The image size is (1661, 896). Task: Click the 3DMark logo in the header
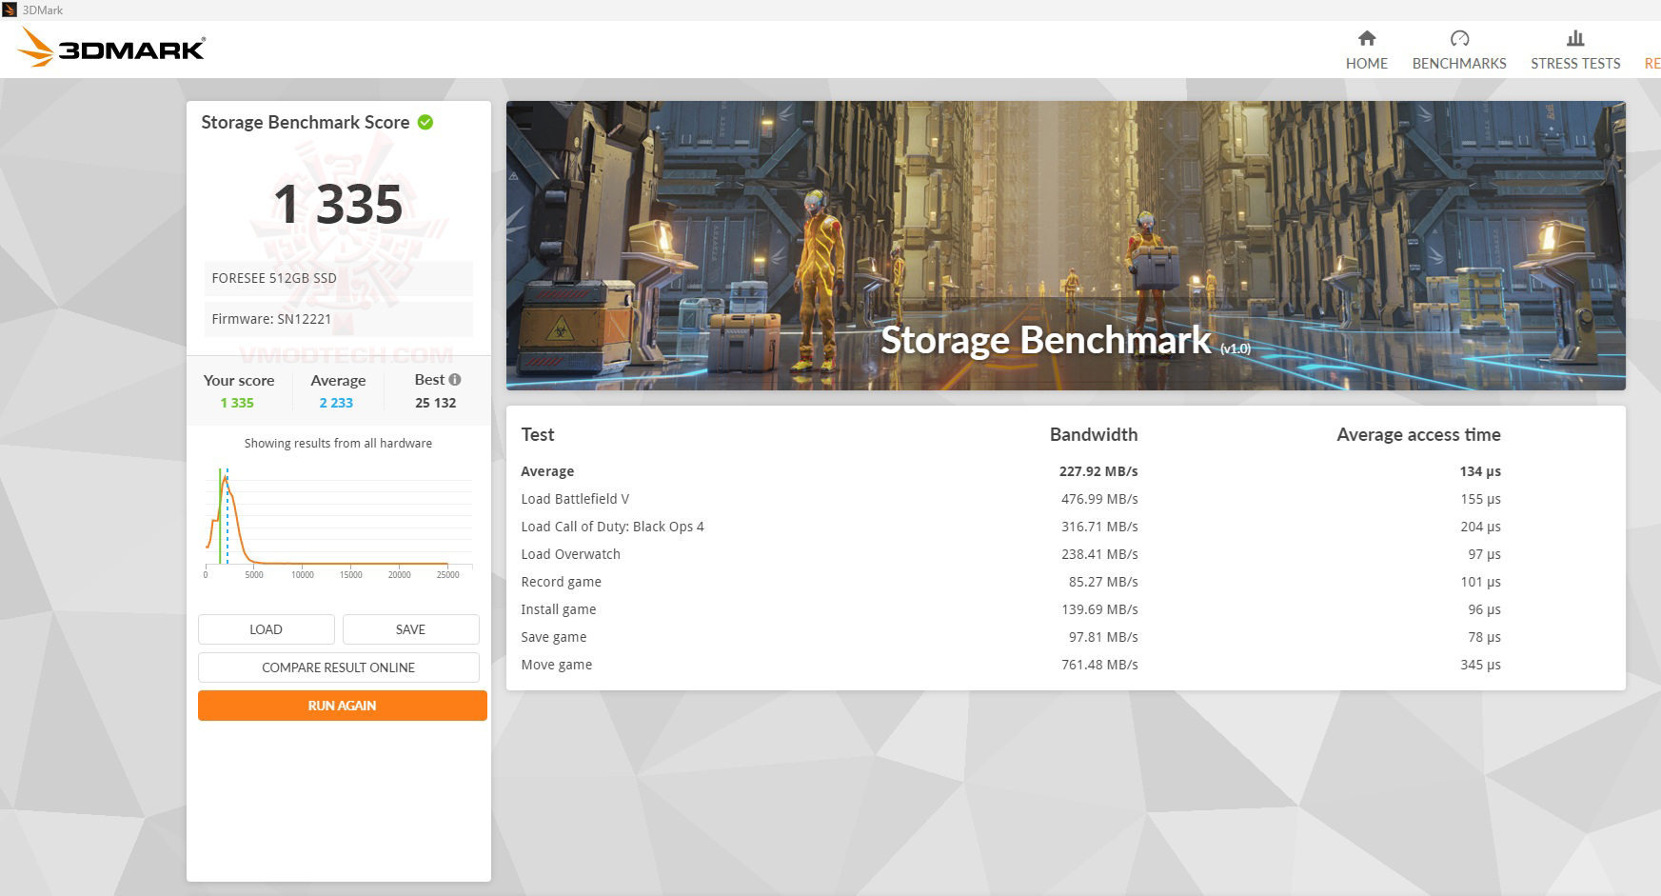tap(112, 48)
